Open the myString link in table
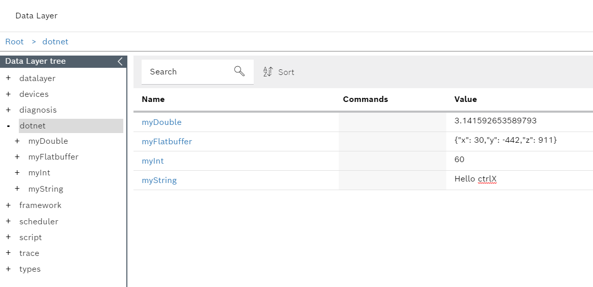Viewport: 593px width, 287px height. pyautogui.click(x=159, y=180)
